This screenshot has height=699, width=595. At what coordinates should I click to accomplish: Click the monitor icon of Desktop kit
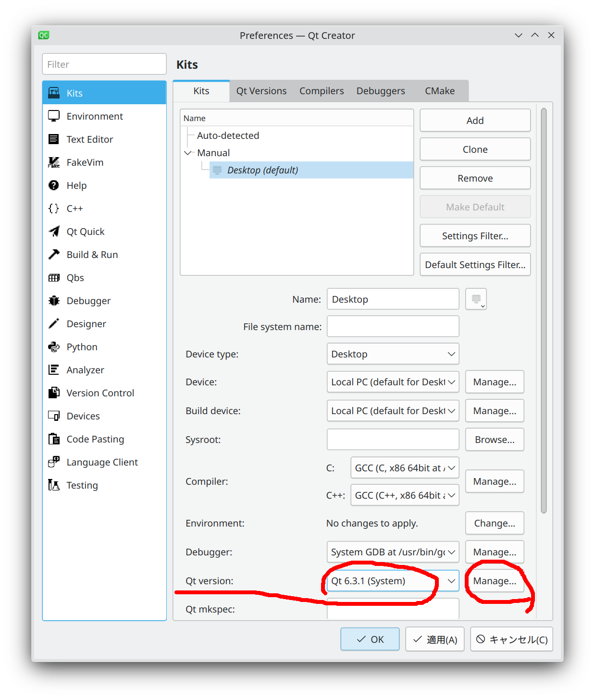[x=217, y=170]
